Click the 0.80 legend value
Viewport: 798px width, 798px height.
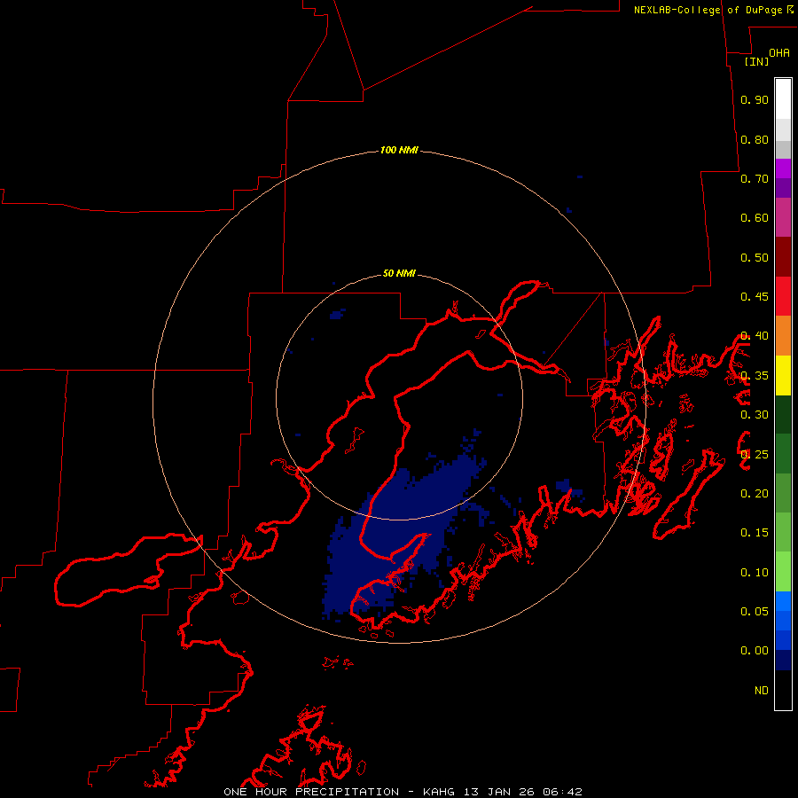755,139
